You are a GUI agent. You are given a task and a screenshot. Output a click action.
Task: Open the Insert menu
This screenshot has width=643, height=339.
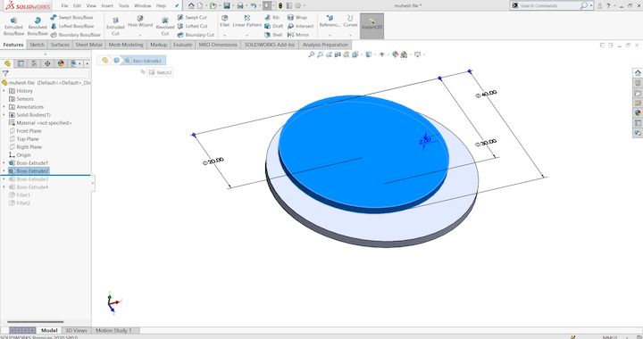[107, 5]
